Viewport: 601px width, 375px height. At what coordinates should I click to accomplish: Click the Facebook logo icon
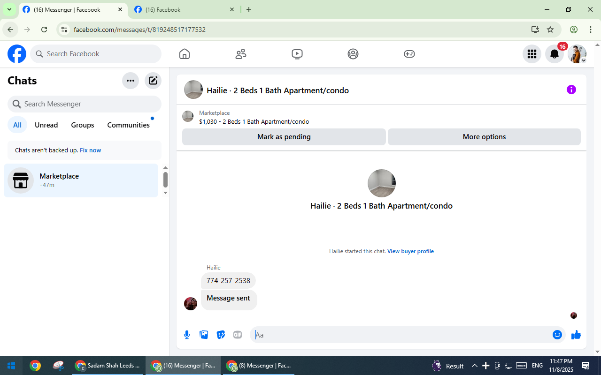point(17,54)
